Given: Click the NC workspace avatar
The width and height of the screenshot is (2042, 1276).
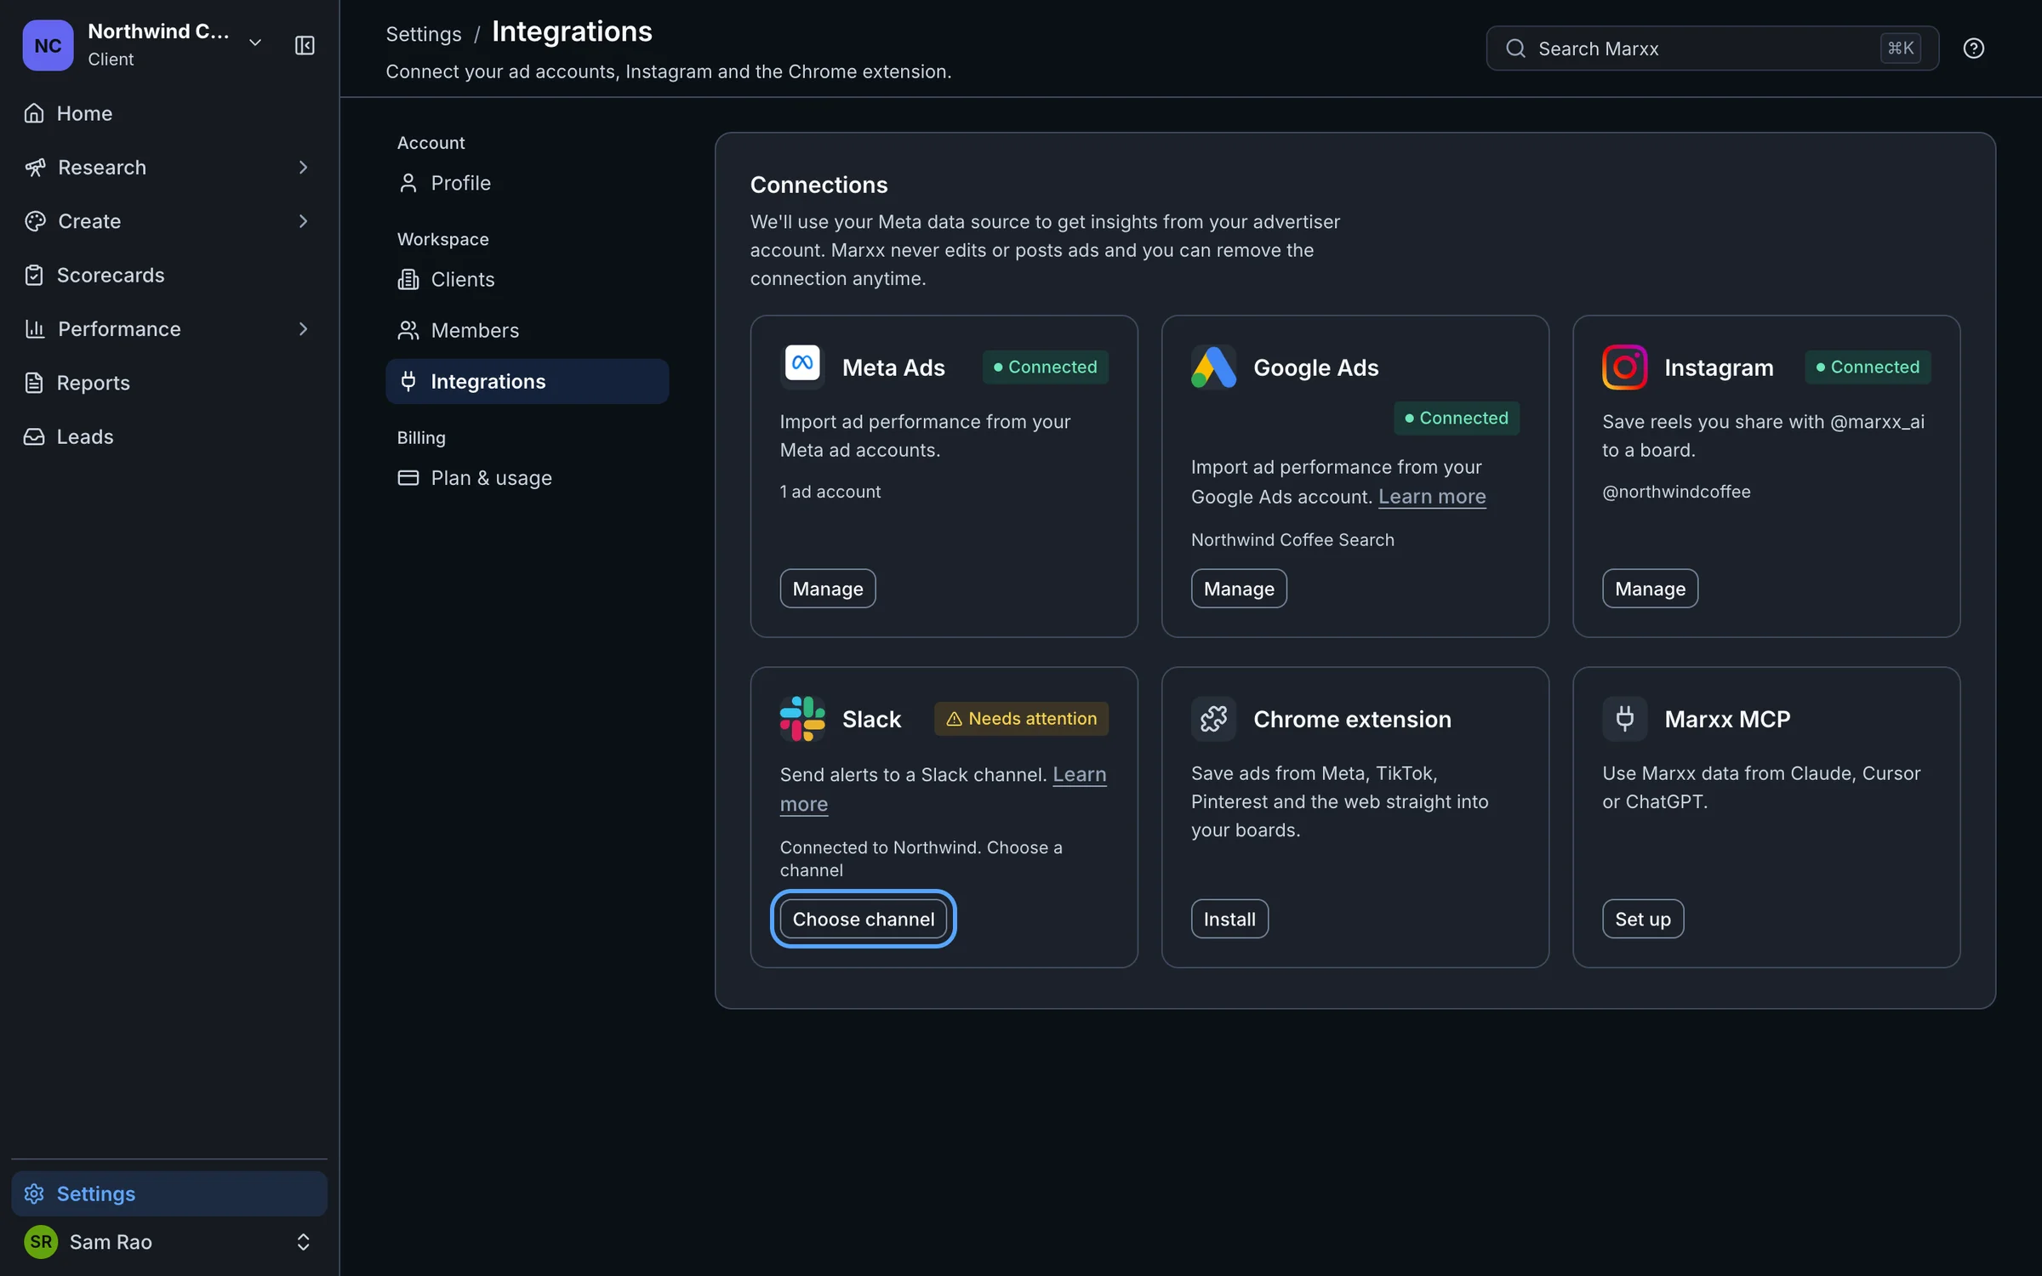Looking at the screenshot, I should point(48,45).
